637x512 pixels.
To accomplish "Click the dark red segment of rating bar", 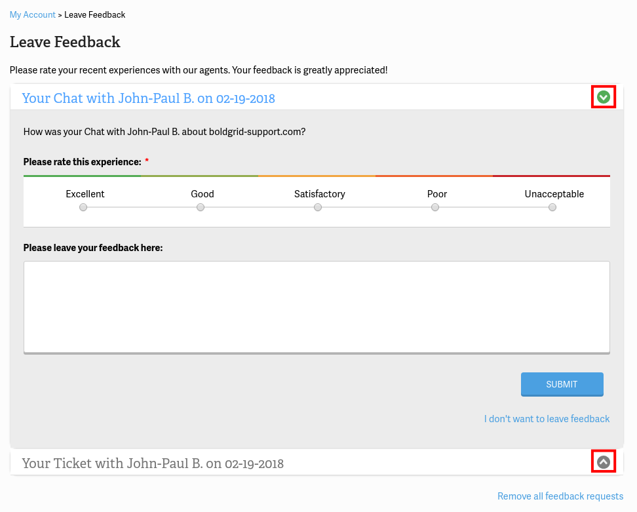I will pos(551,176).
